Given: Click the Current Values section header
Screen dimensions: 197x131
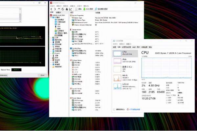Looking at the screenshot, I should (x=76, y=89).
